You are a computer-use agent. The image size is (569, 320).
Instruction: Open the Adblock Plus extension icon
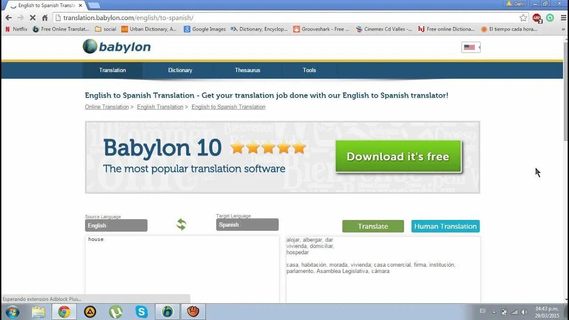click(537, 18)
